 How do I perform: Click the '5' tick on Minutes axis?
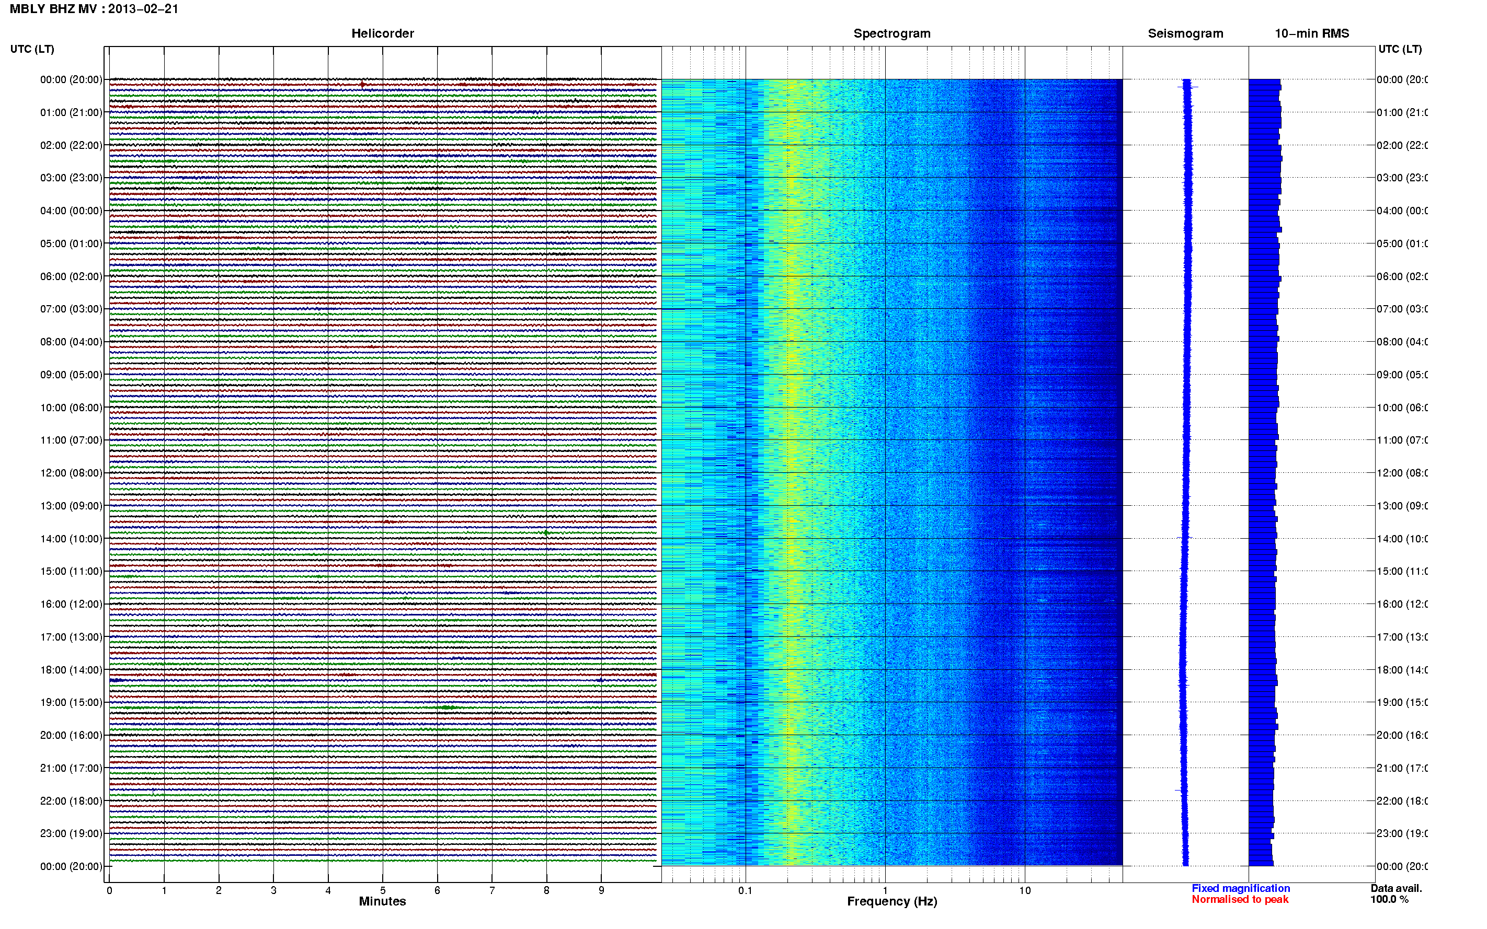[383, 890]
